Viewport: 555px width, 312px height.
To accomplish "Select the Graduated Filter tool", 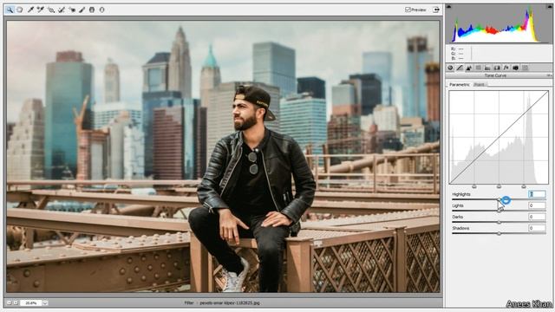I will (x=92, y=10).
